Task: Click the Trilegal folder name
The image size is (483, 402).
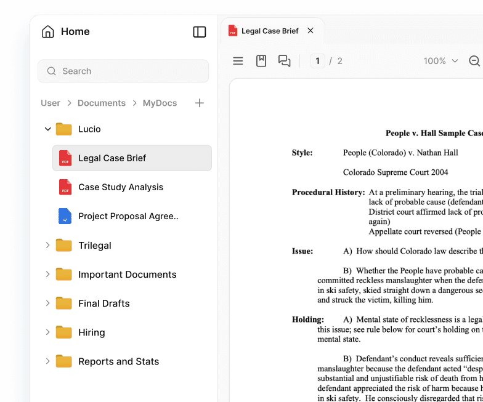Action: 95,245
